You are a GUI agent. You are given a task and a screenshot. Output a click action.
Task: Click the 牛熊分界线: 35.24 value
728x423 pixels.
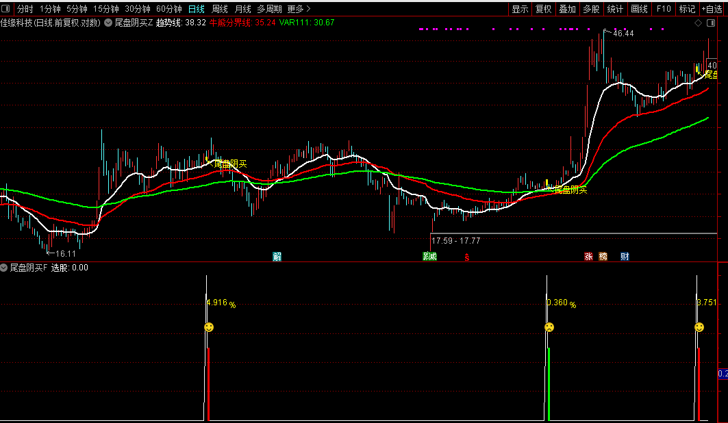242,23
